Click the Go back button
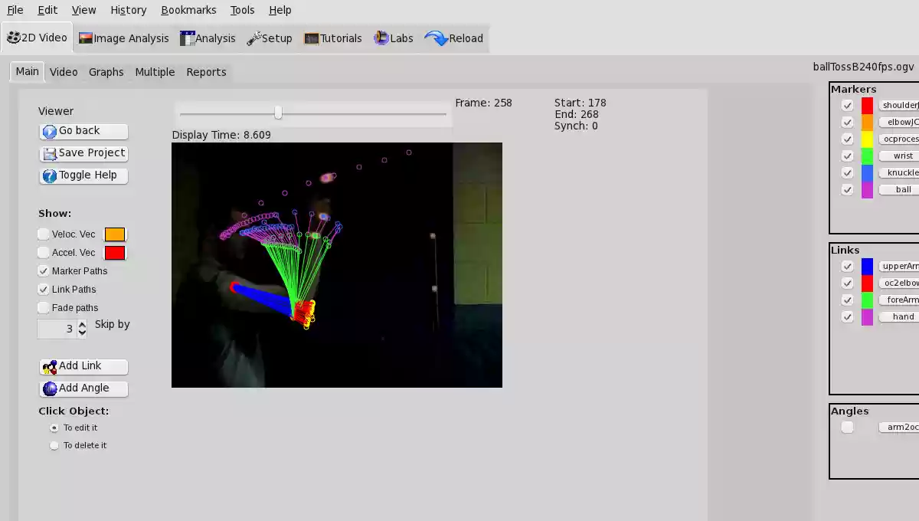The image size is (919, 521). click(x=83, y=131)
